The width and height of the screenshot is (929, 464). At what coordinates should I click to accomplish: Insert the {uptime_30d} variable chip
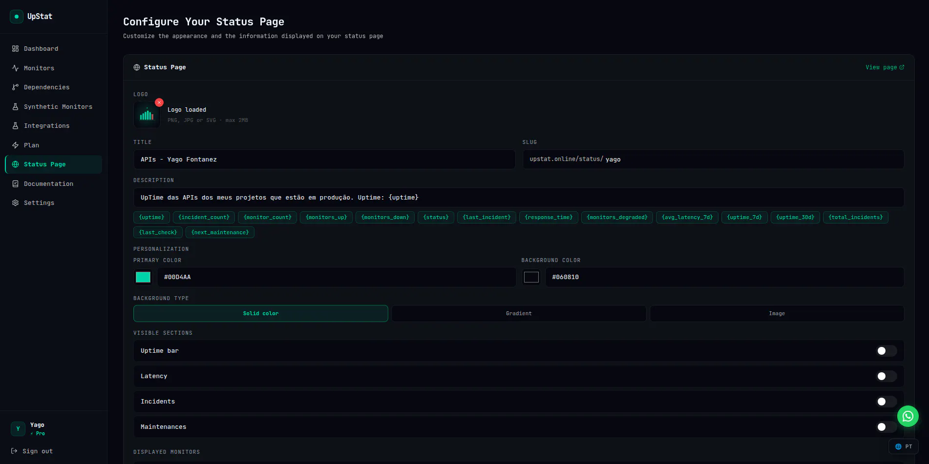[x=796, y=218]
